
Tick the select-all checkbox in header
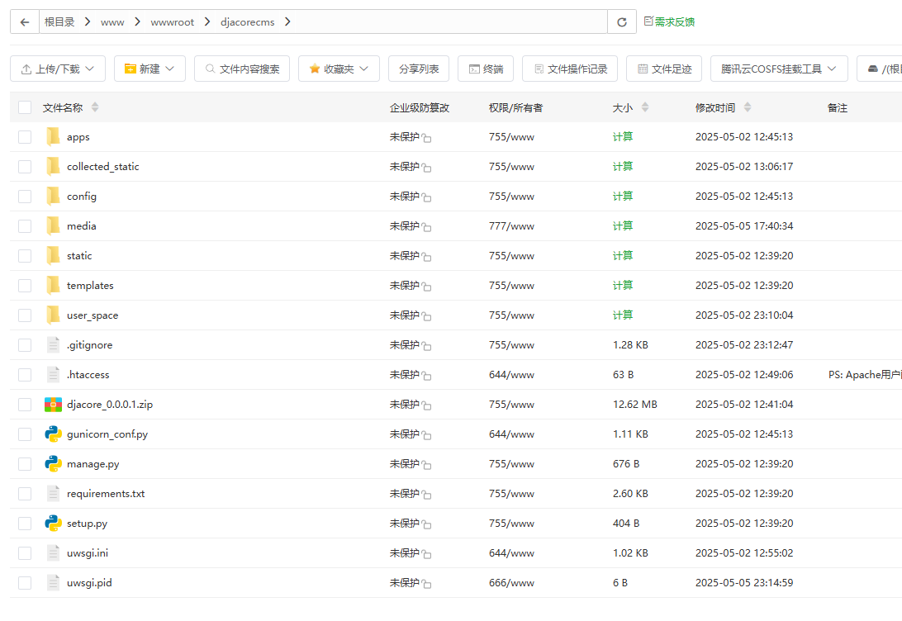click(25, 107)
